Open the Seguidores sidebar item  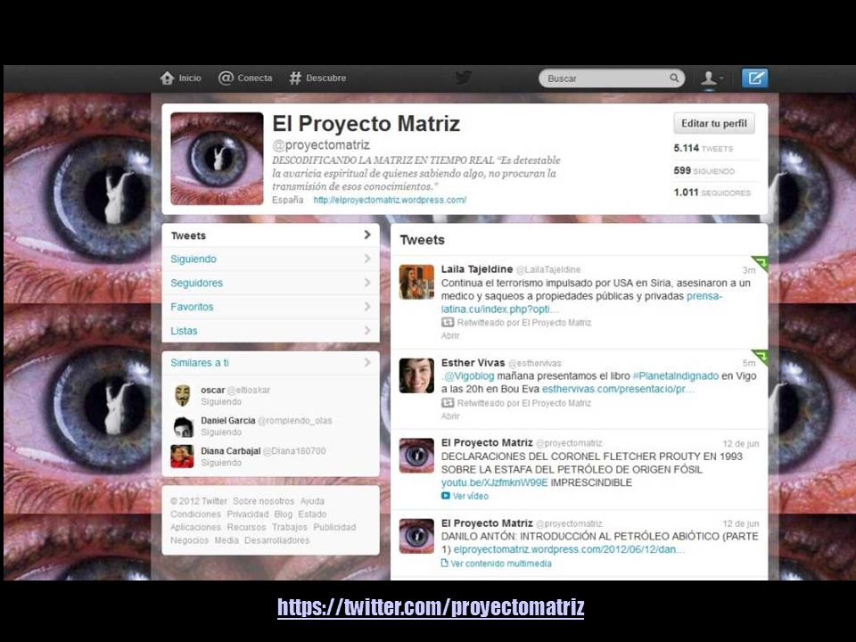(270, 283)
